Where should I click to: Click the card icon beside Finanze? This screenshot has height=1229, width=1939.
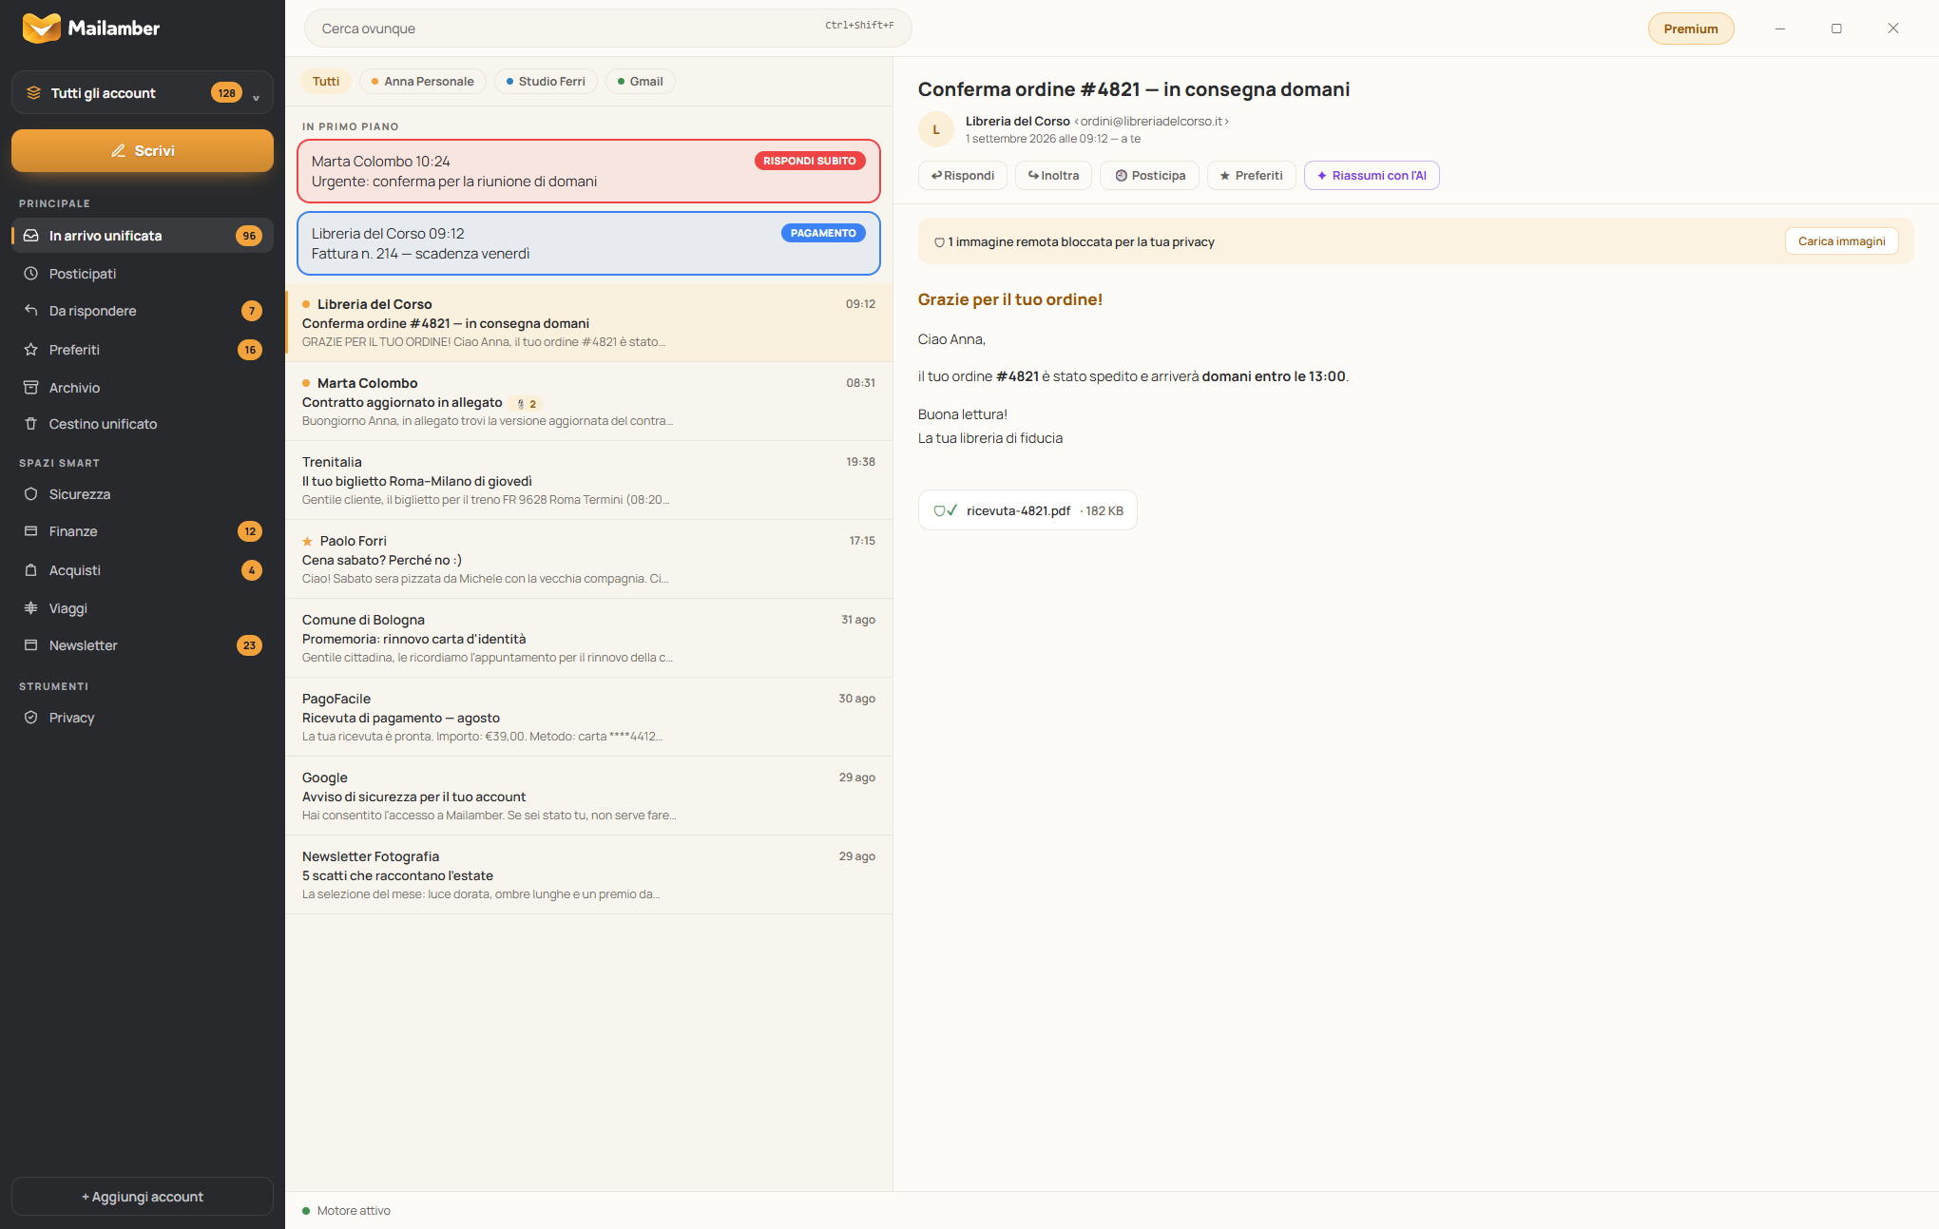(31, 531)
